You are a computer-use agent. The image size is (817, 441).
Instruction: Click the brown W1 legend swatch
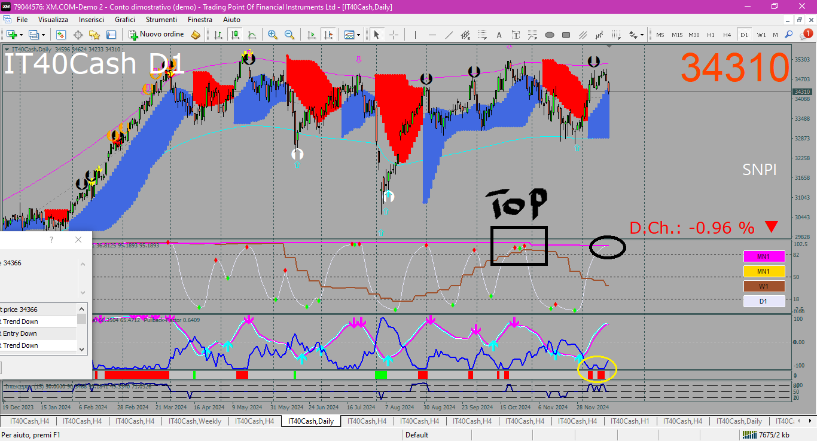point(763,286)
